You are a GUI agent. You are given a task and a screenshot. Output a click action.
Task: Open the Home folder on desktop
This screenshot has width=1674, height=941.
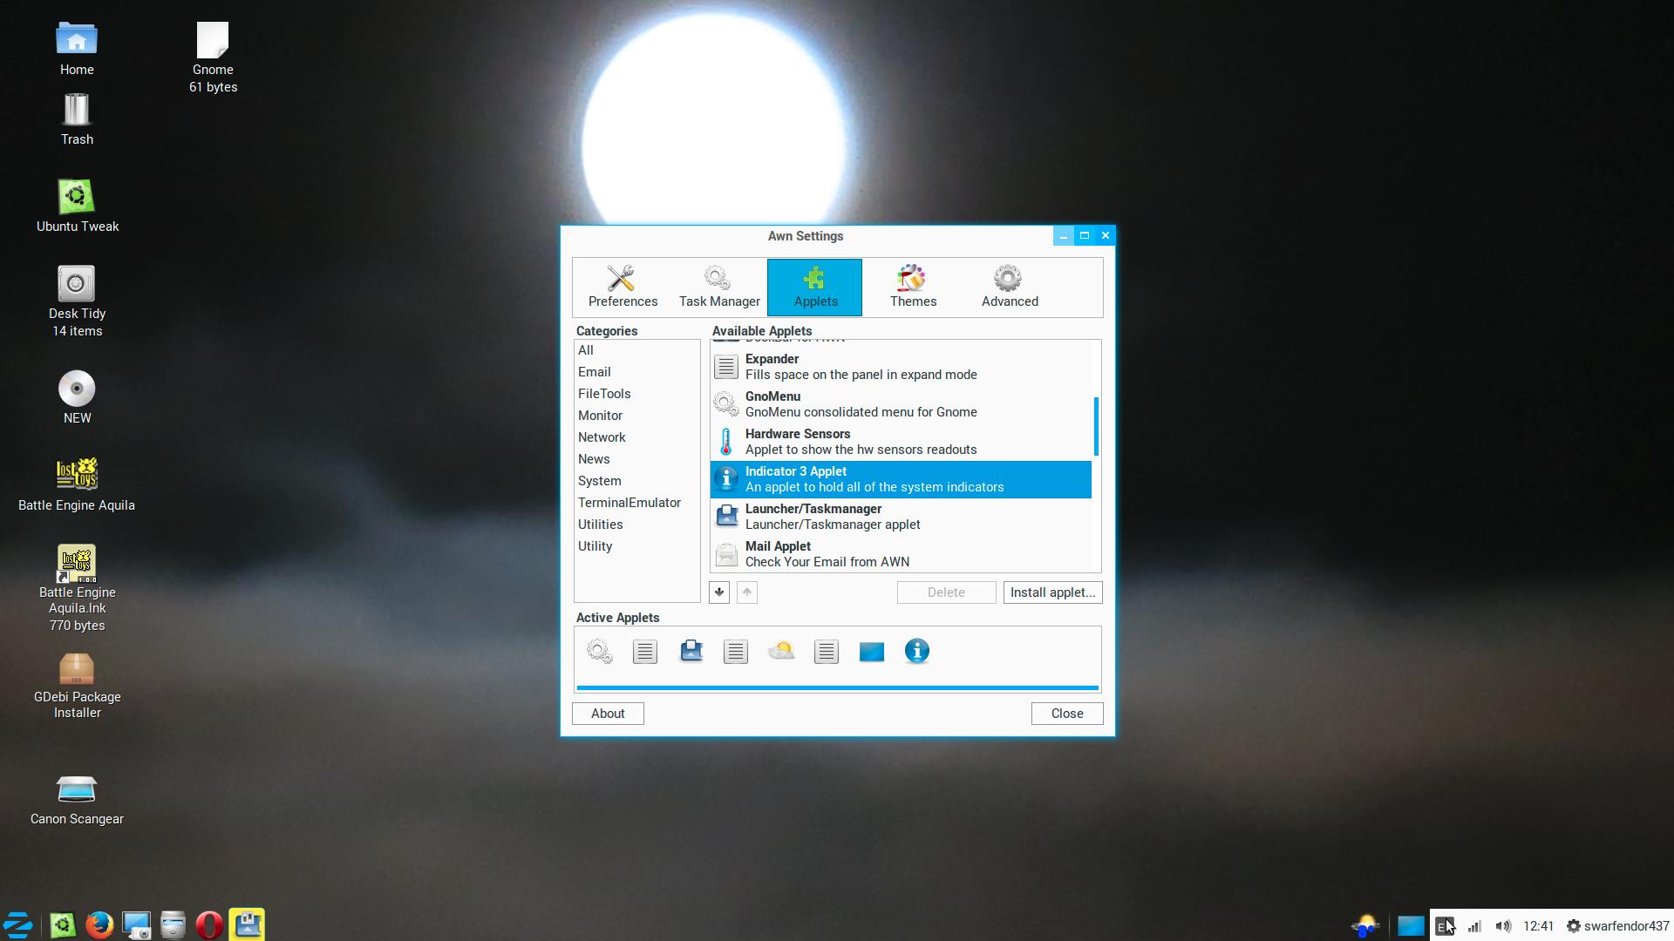[x=77, y=50]
